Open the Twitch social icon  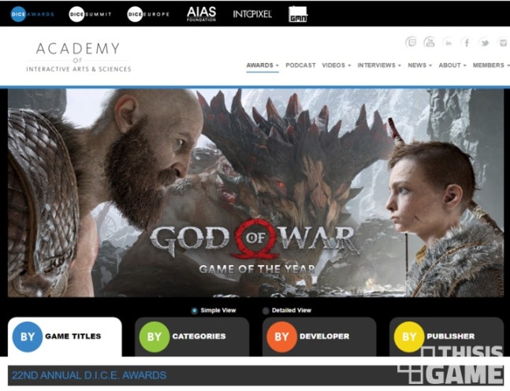point(411,42)
